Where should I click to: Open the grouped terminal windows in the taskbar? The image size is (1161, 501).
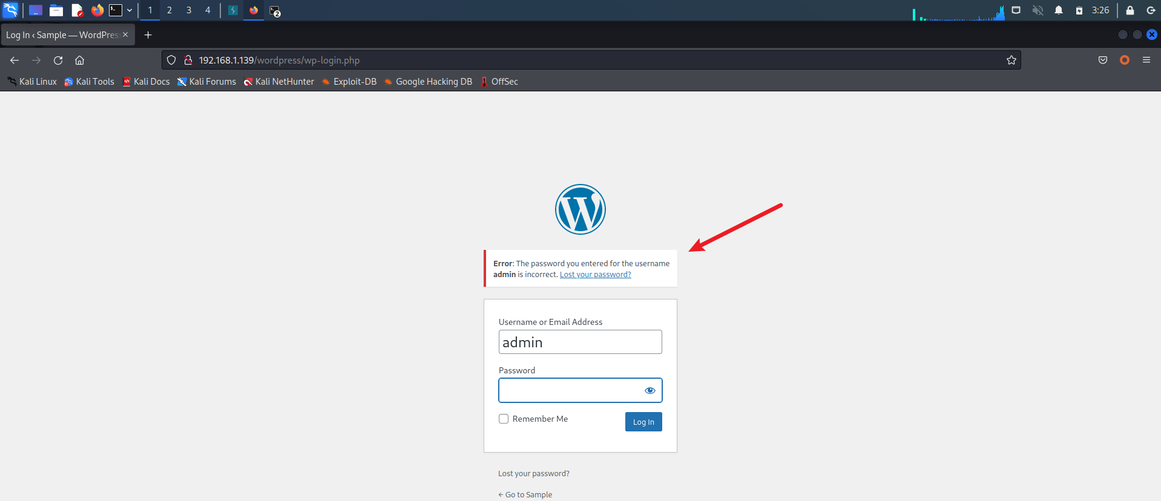275,11
